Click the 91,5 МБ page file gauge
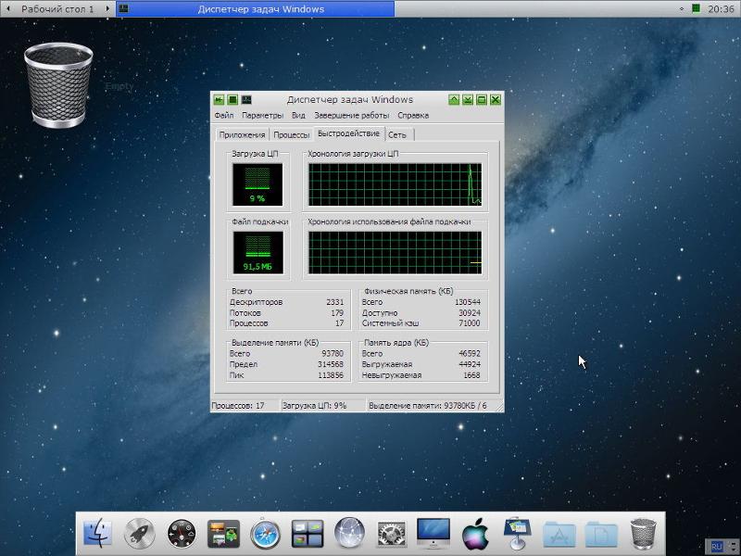The image size is (741, 556). point(258,252)
